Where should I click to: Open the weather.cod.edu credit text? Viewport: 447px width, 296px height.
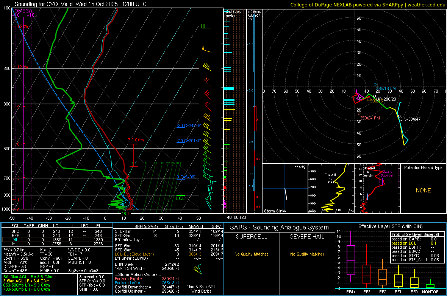[x=367, y=5]
